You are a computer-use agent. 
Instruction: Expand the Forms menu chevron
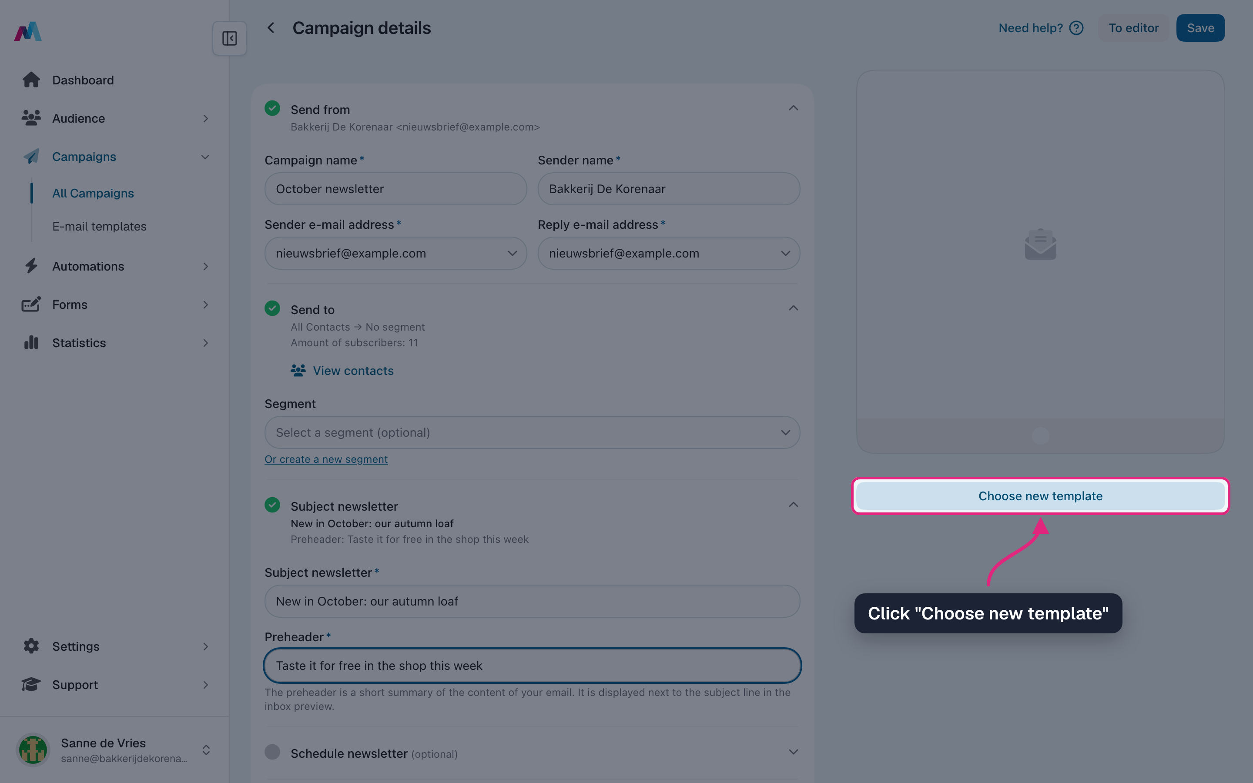point(205,304)
